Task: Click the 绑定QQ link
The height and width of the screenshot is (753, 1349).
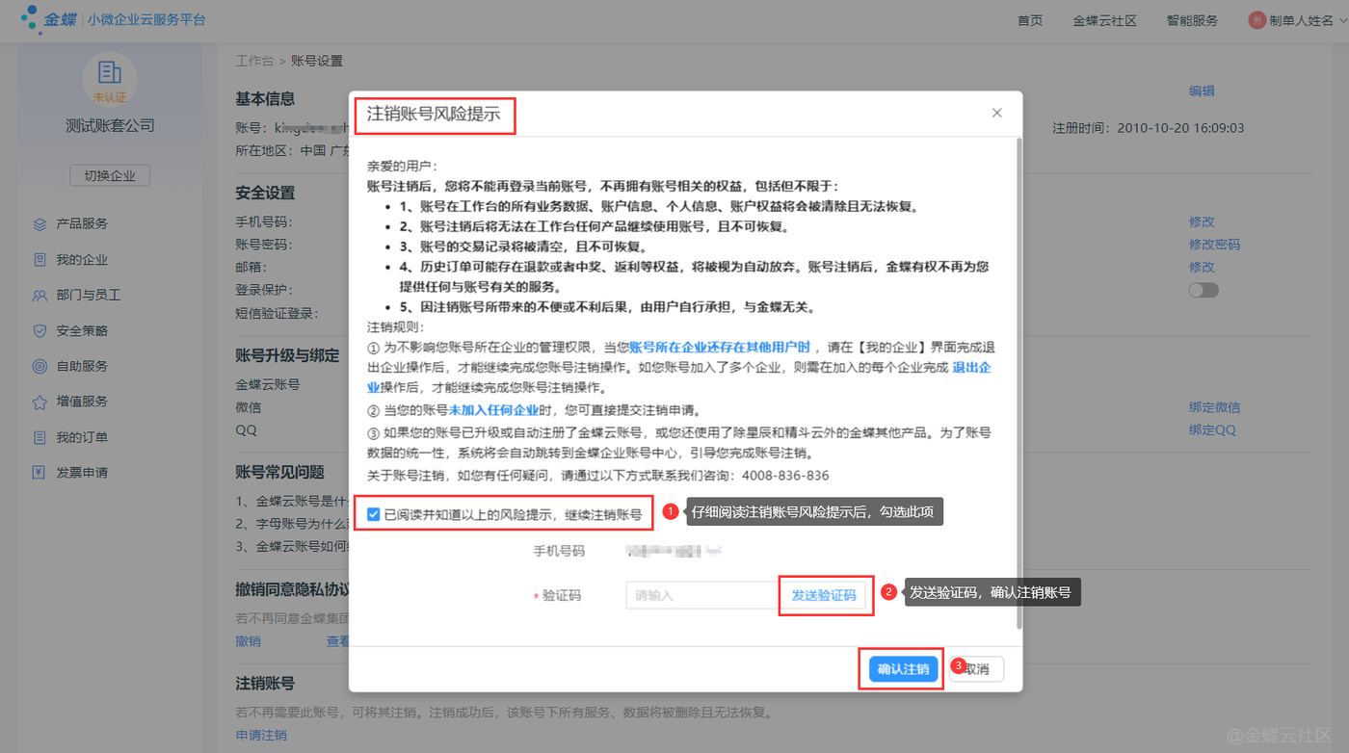Action: (1212, 430)
